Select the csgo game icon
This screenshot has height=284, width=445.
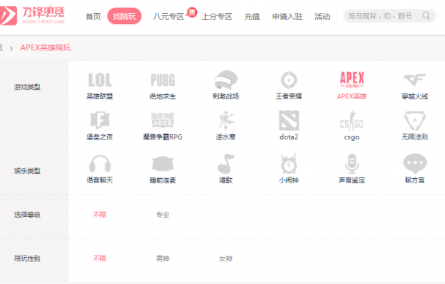(x=352, y=121)
